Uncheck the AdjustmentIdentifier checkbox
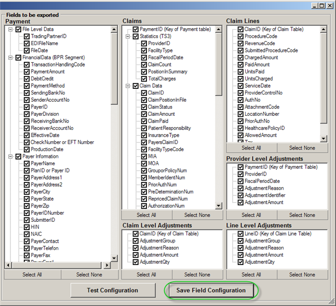This screenshot has height=306, width=336. point(240,195)
